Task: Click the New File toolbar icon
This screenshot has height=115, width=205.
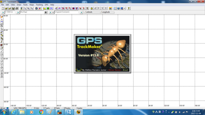Action: coord(3,8)
